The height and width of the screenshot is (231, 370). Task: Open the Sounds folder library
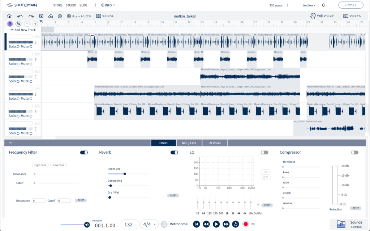[350, 224]
